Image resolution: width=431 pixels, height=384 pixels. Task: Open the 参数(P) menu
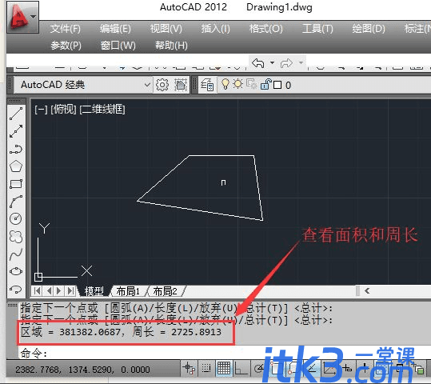click(x=66, y=46)
